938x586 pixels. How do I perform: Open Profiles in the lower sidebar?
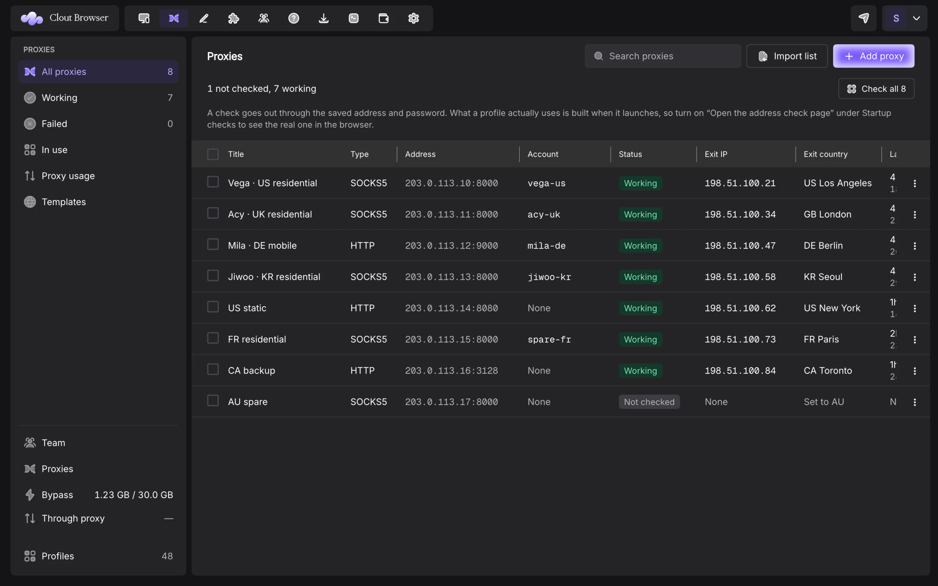click(x=98, y=556)
